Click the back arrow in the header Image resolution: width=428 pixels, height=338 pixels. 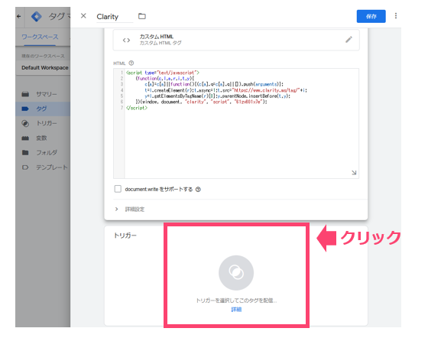tap(19, 16)
